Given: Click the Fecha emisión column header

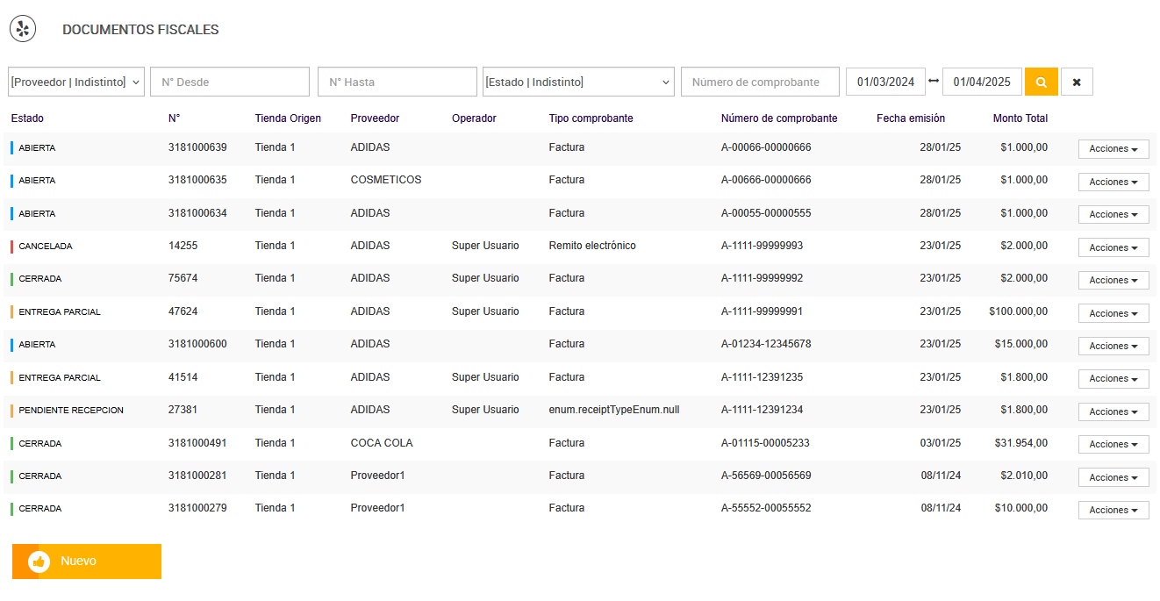Looking at the screenshot, I should (x=911, y=118).
